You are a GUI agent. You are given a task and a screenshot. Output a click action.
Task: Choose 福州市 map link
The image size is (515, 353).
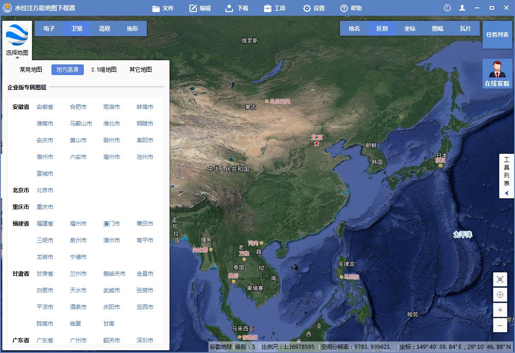tap(78, 223)
